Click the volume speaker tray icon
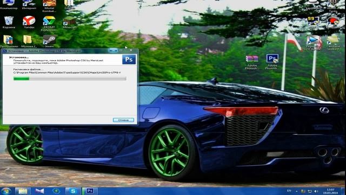The width and height of the screenshot is (346, 195). point(317,191)
